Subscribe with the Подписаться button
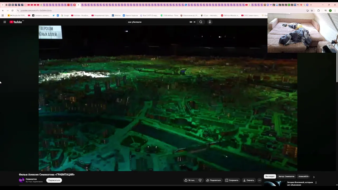 pyautogui.click(x=54, y=180)
